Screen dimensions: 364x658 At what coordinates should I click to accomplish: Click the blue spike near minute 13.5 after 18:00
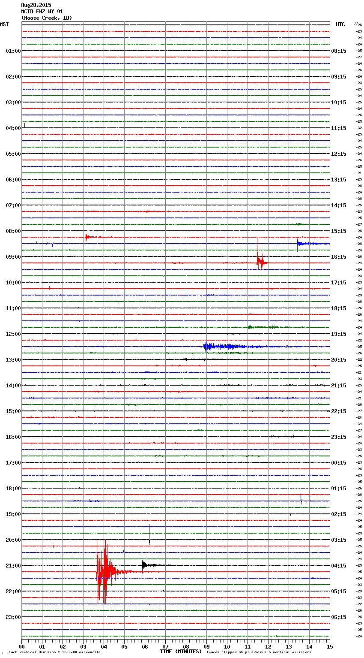tap(301, 498)
